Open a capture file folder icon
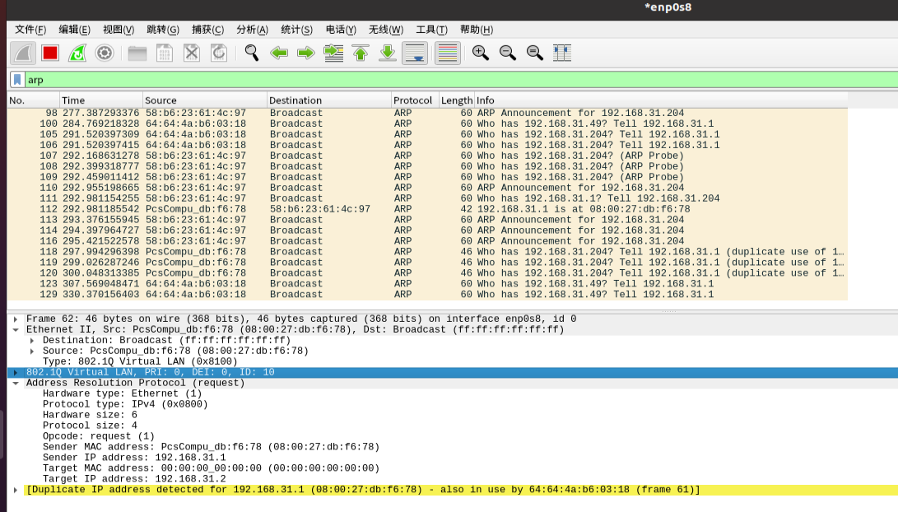898x512 pixels. coord(137,54)
